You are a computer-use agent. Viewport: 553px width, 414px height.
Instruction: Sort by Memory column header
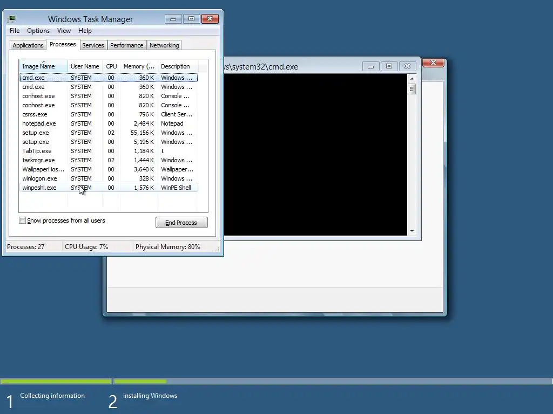click(x=139, y=66)
